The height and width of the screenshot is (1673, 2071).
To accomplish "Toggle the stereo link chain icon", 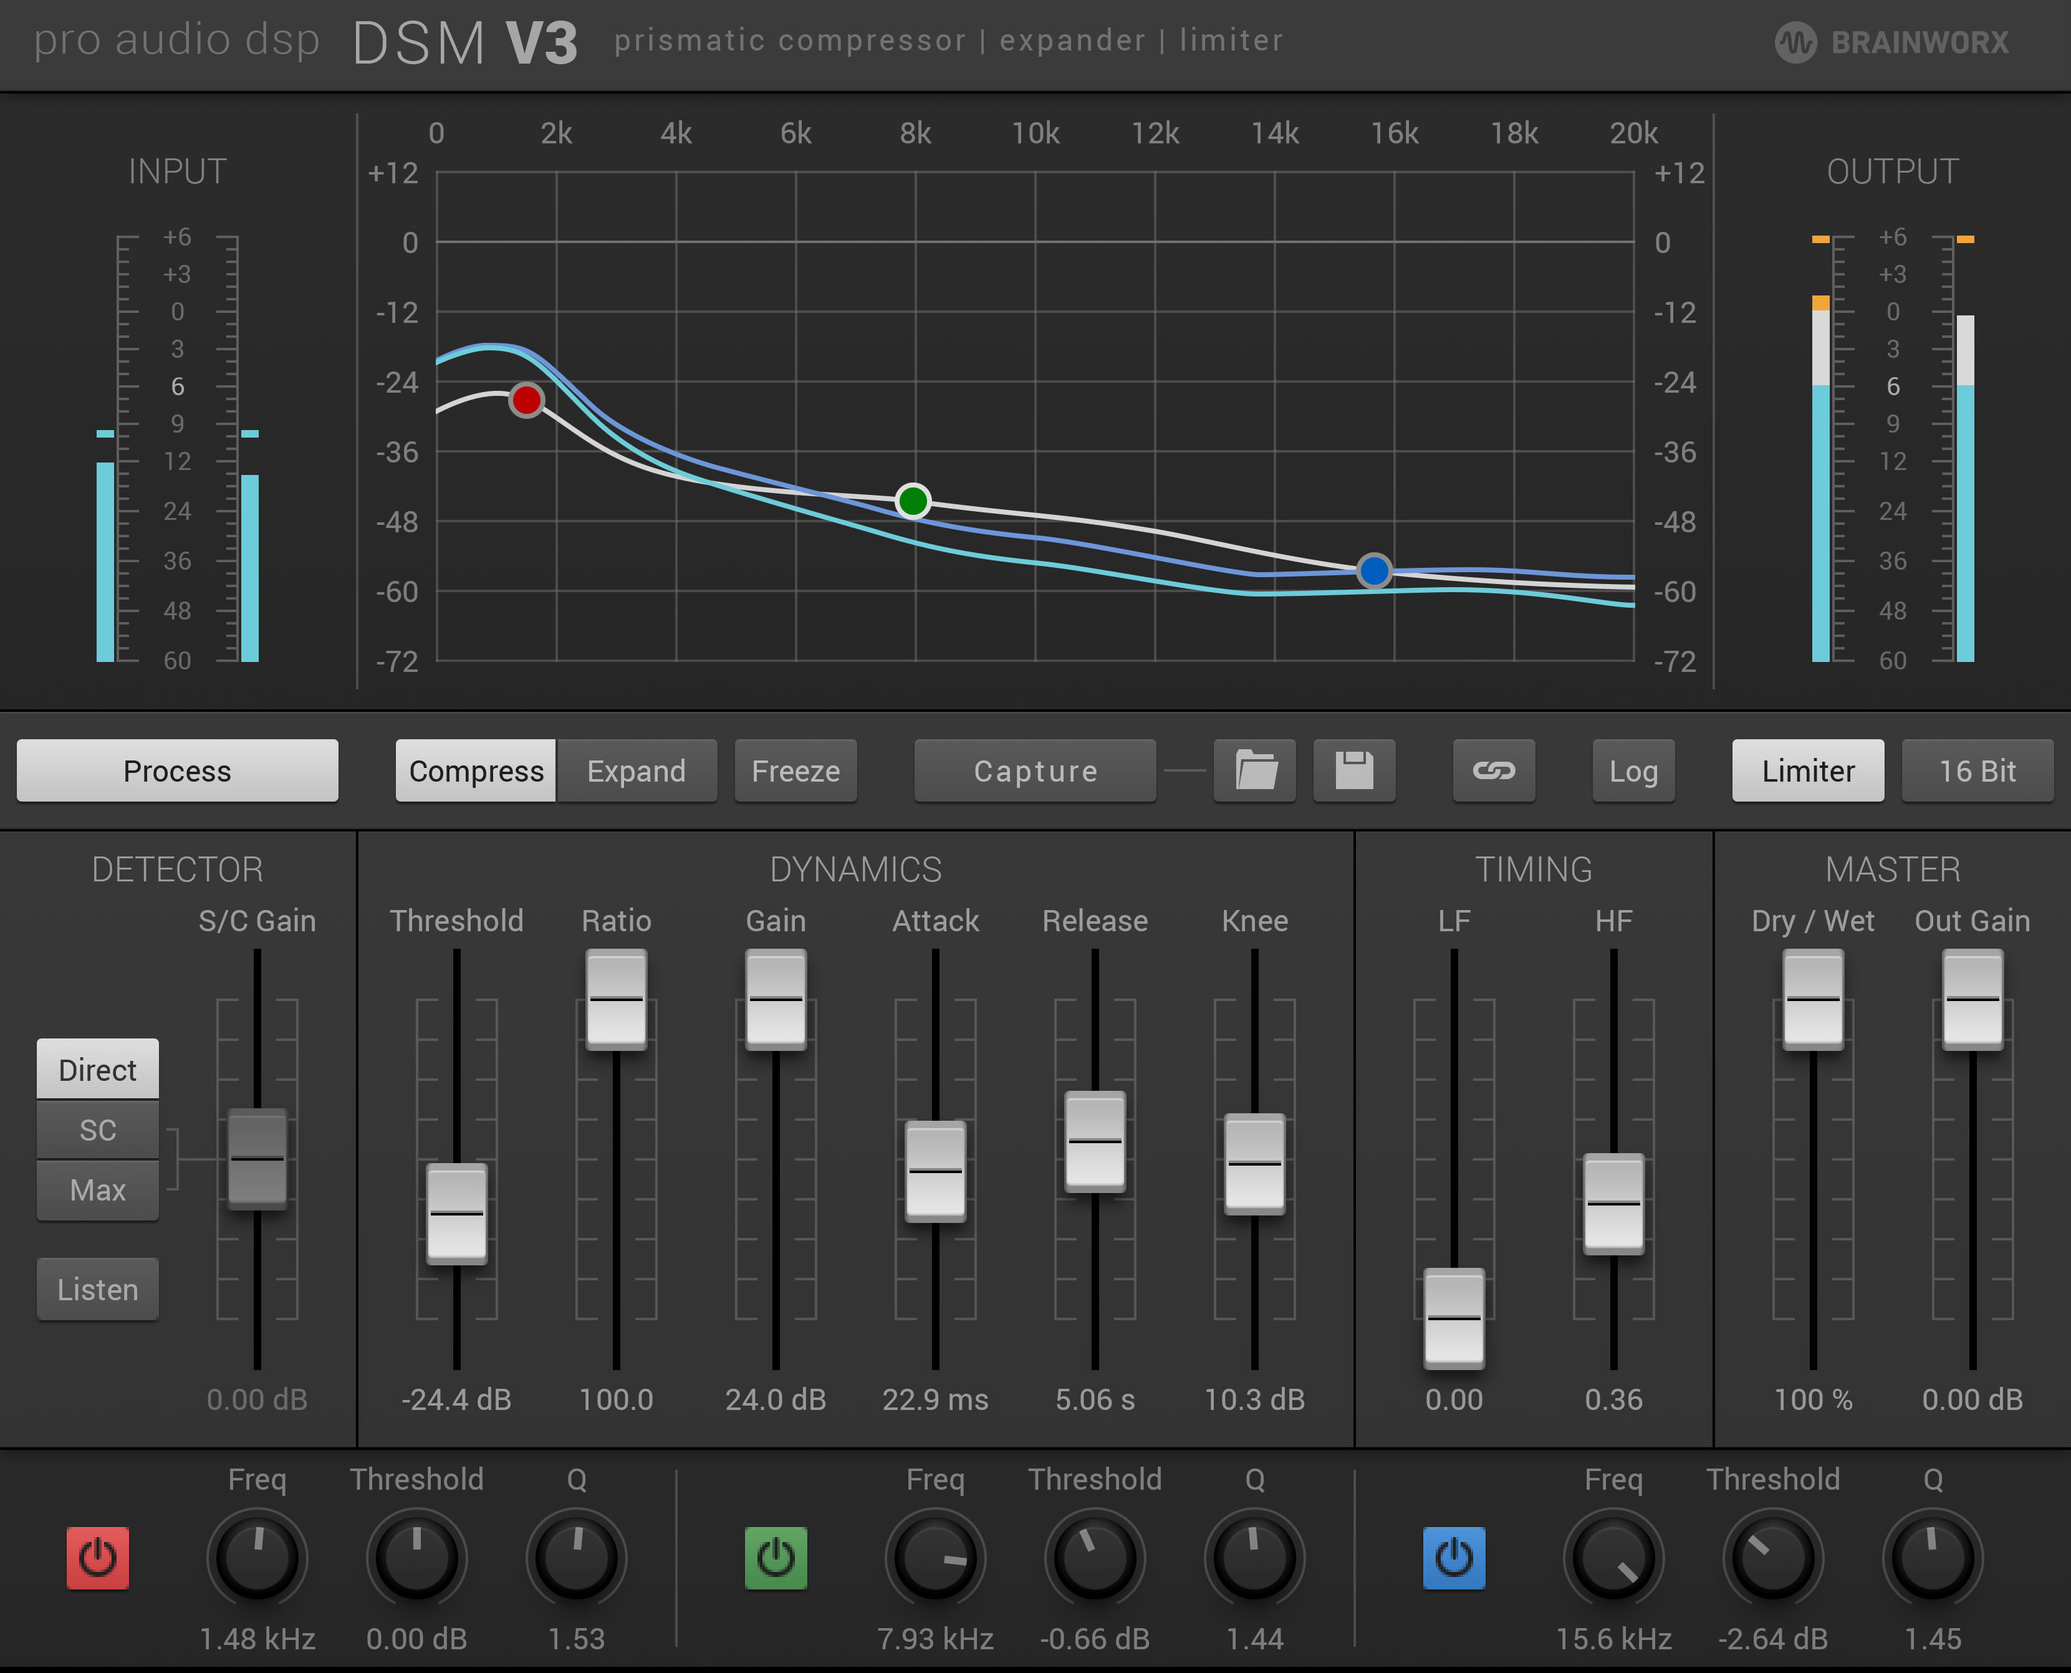I will [x=1494, y=770].
